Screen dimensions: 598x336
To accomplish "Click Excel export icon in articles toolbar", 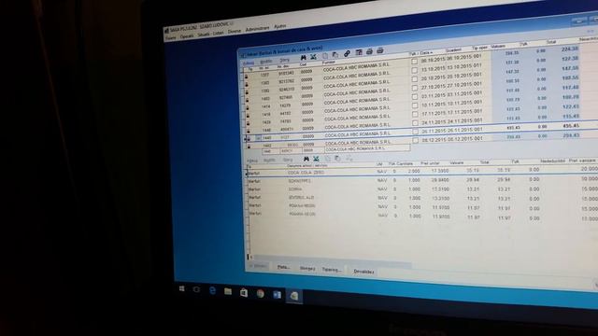I will (x=316, y=159).
